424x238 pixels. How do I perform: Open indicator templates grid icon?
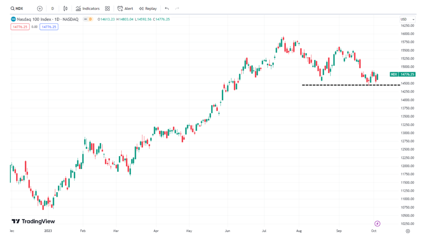(107, 9)
